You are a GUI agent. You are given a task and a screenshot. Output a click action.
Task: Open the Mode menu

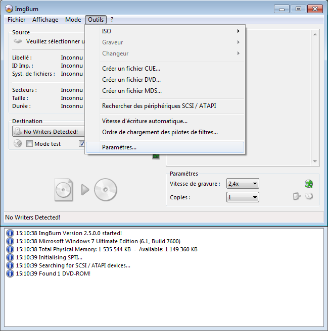(73, 20)
